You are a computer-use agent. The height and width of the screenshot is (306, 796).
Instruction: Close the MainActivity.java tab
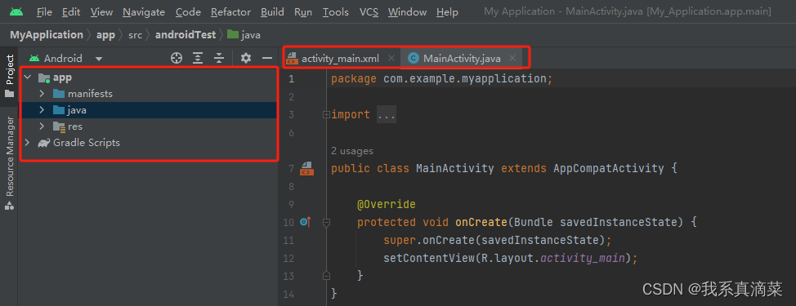[x=512, y=58]
